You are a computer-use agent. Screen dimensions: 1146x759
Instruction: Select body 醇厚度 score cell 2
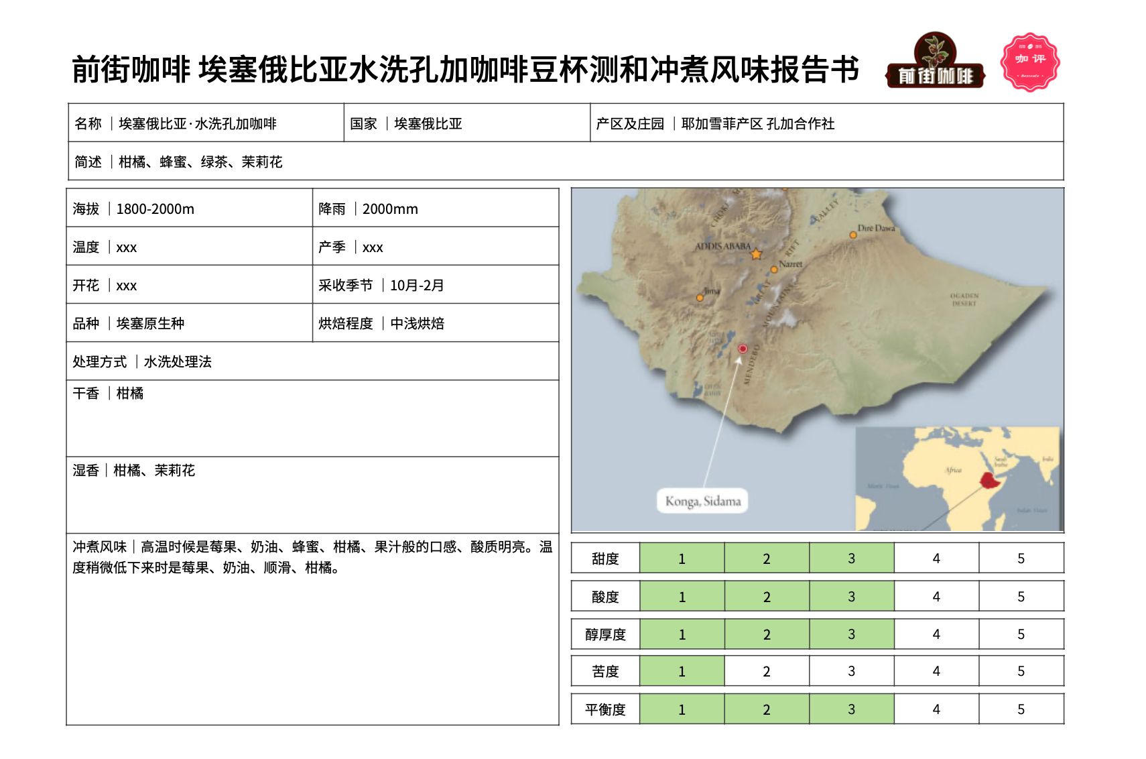pos(767,634)
